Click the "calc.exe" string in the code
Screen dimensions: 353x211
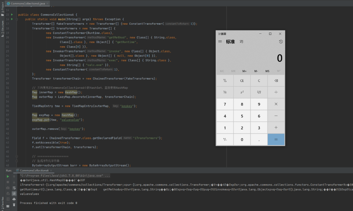94,65
